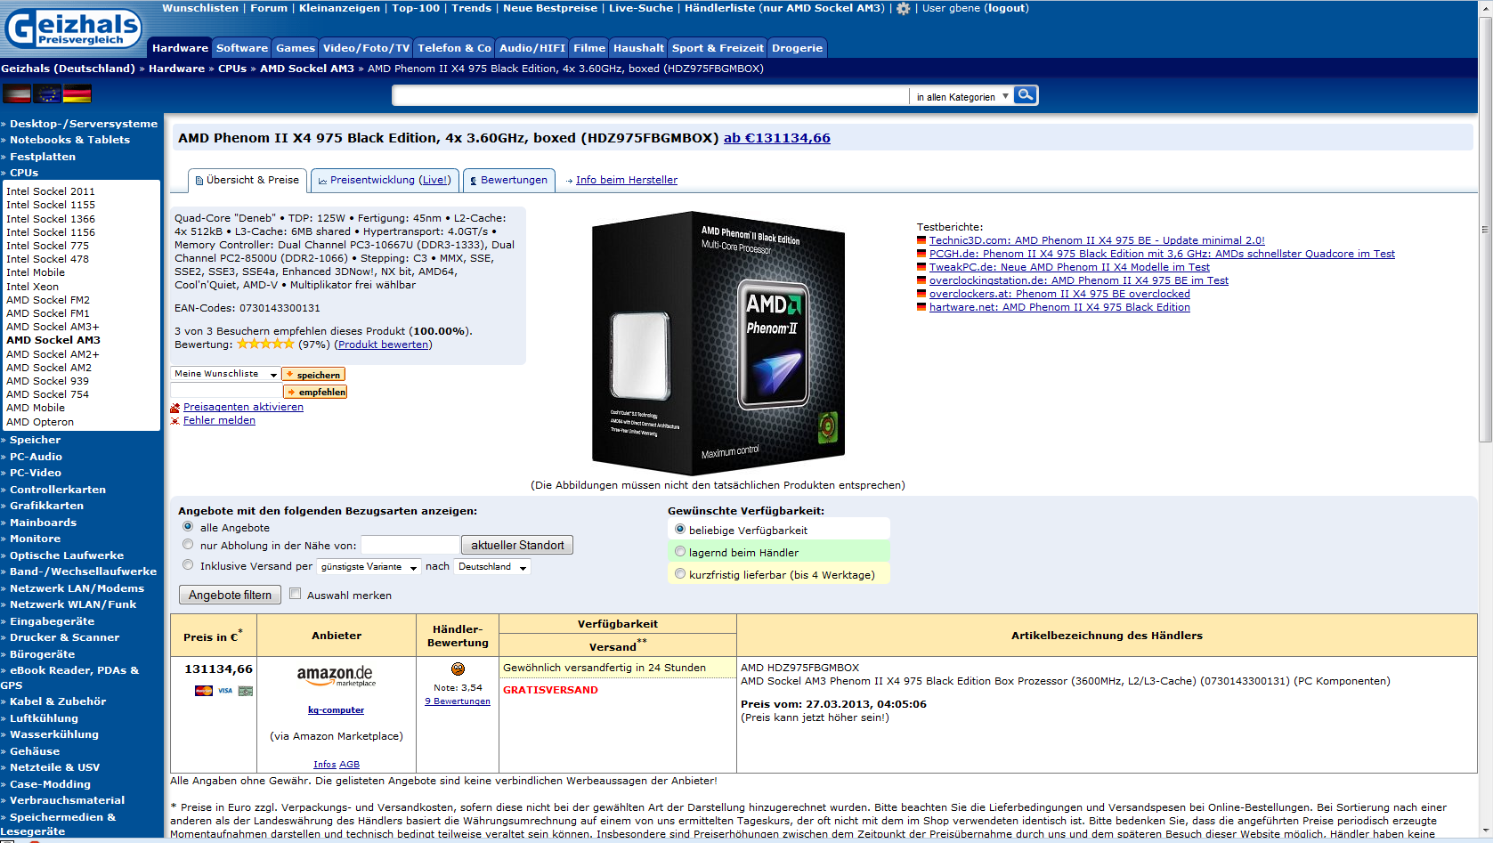Open the 'günstigste Variante' shipping dropdown
1493x843 pixels.
(370, 567)
